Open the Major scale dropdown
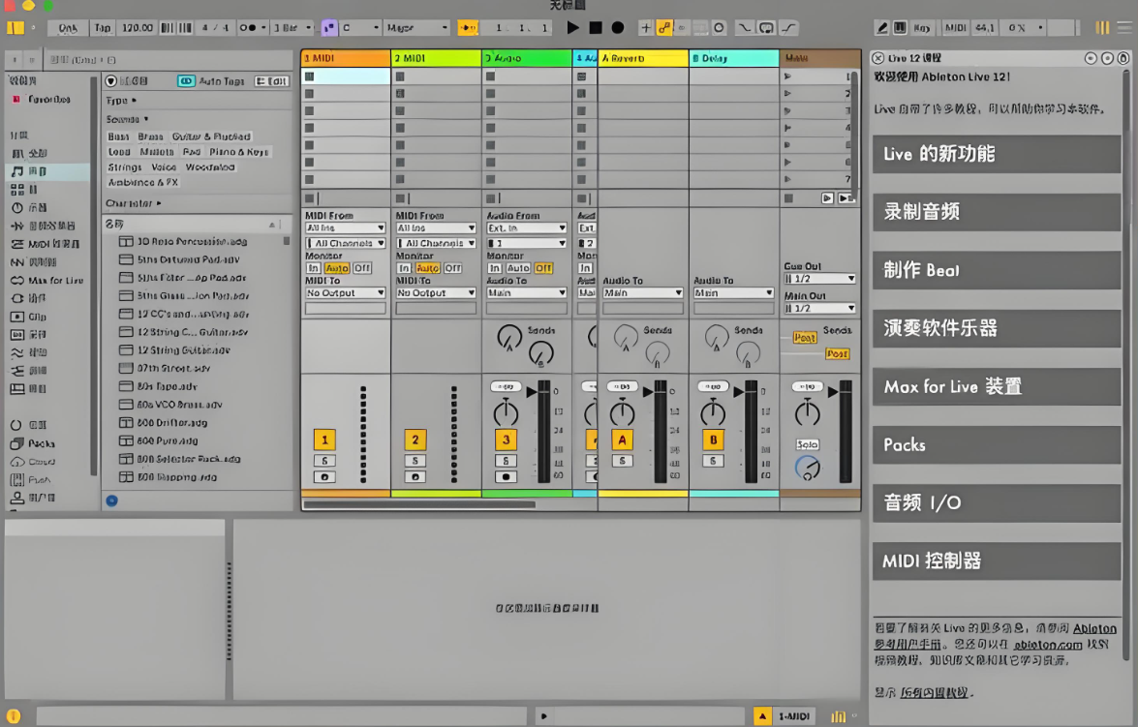 417,27
